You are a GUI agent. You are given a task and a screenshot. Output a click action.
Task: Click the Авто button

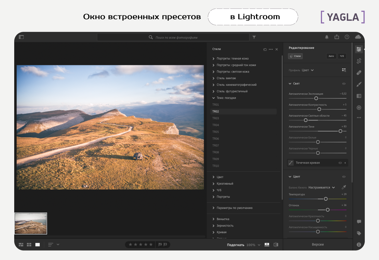tap(331, 56)
